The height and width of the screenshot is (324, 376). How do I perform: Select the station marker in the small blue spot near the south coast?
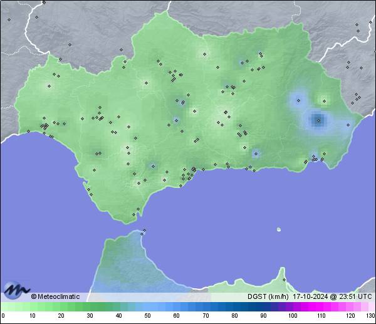coord(255,153)
